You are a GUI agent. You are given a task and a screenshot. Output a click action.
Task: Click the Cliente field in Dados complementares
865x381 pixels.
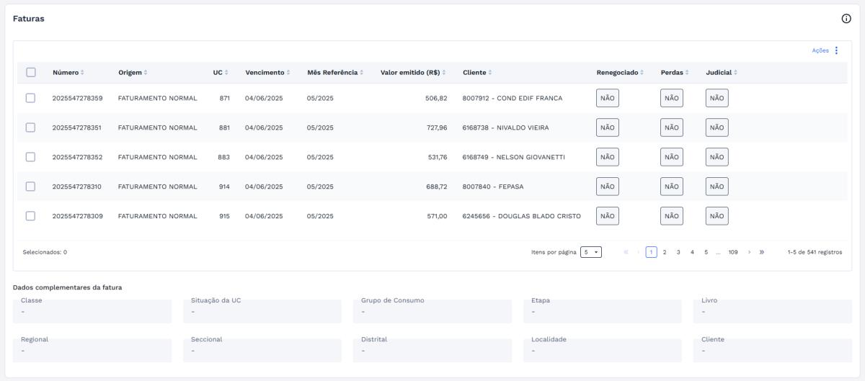pos(772,350)
